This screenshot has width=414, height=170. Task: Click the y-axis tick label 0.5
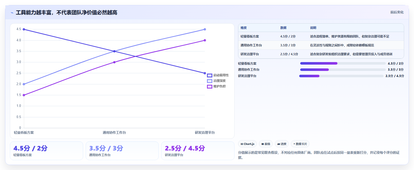click(19, 117)
